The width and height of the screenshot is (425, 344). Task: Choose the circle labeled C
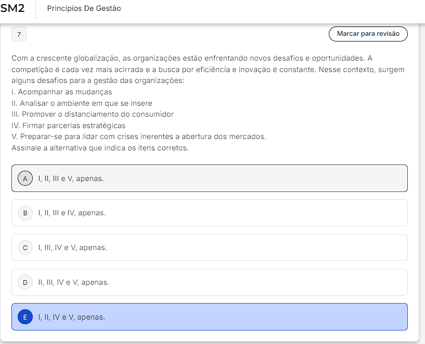pos(25,247)
